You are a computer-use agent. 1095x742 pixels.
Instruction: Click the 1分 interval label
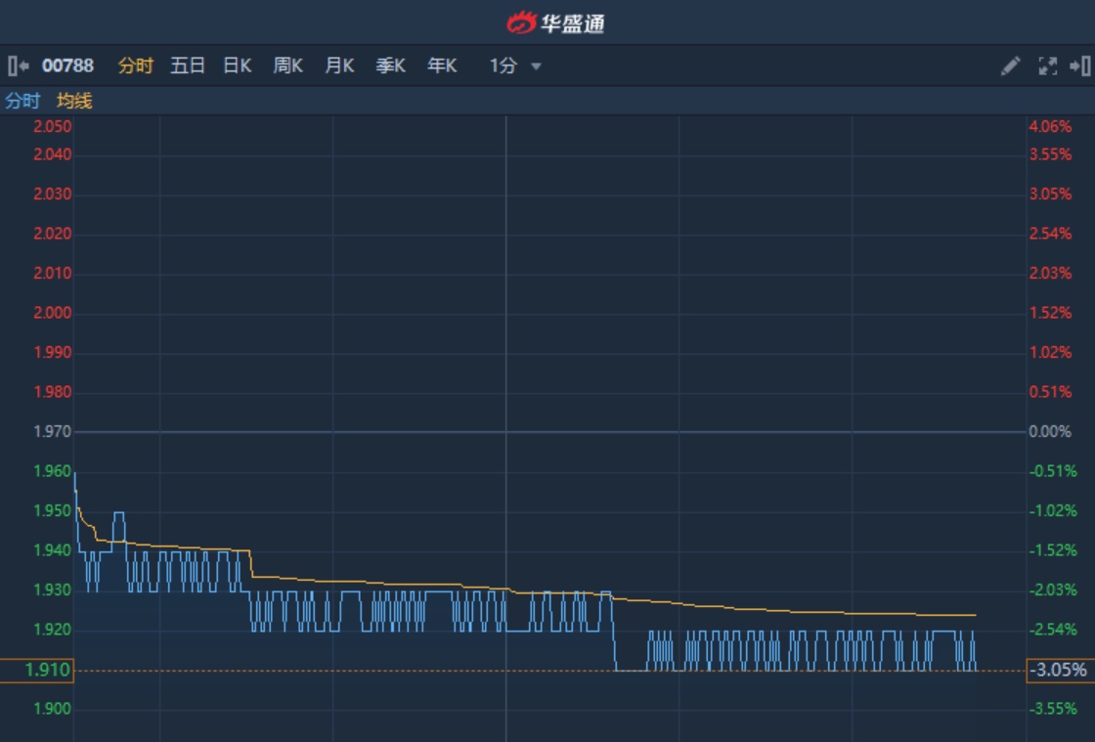tap(504, 65)
